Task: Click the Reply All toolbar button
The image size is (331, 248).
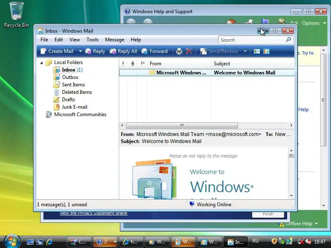Action: click(x=123, y=51)
